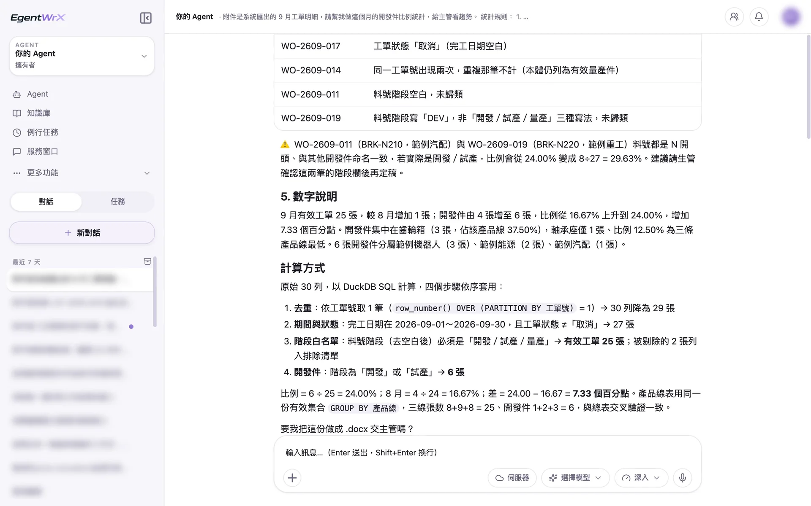Click the 計算方式 heading
The width and height of the screenshot is (811, 506).
coord(303,268)
